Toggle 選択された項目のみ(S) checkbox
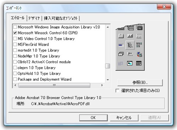 pos(118,91)
